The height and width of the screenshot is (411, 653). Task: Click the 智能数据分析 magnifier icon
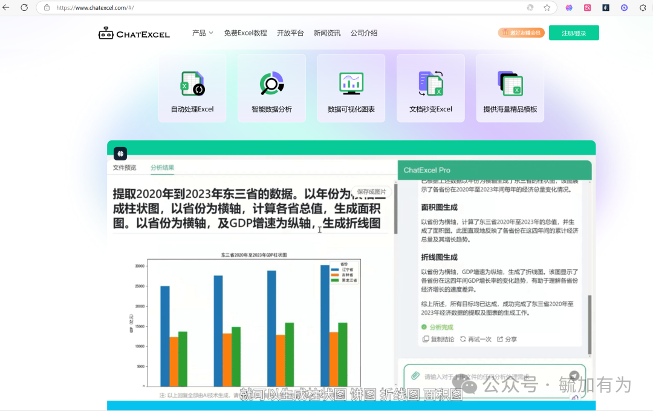[272, 84]
